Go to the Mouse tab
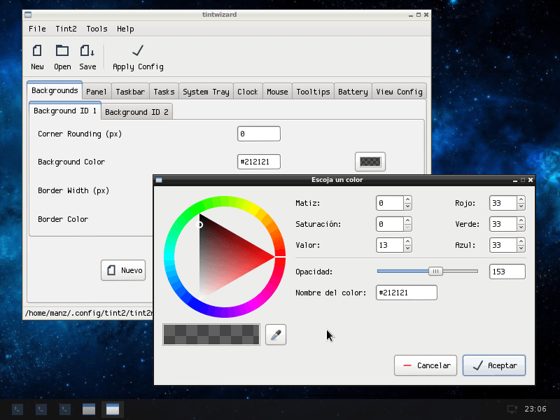 coord(277,92)
